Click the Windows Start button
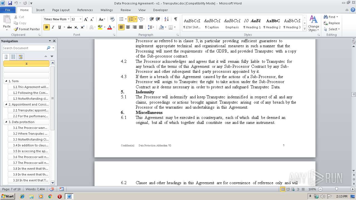This screenshot has height=200, width=356. (x=8, y=196)
